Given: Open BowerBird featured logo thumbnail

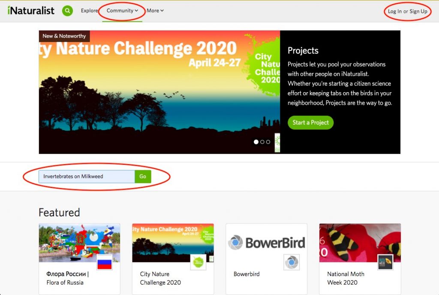Looking at the screenshot, I should 267,243.
